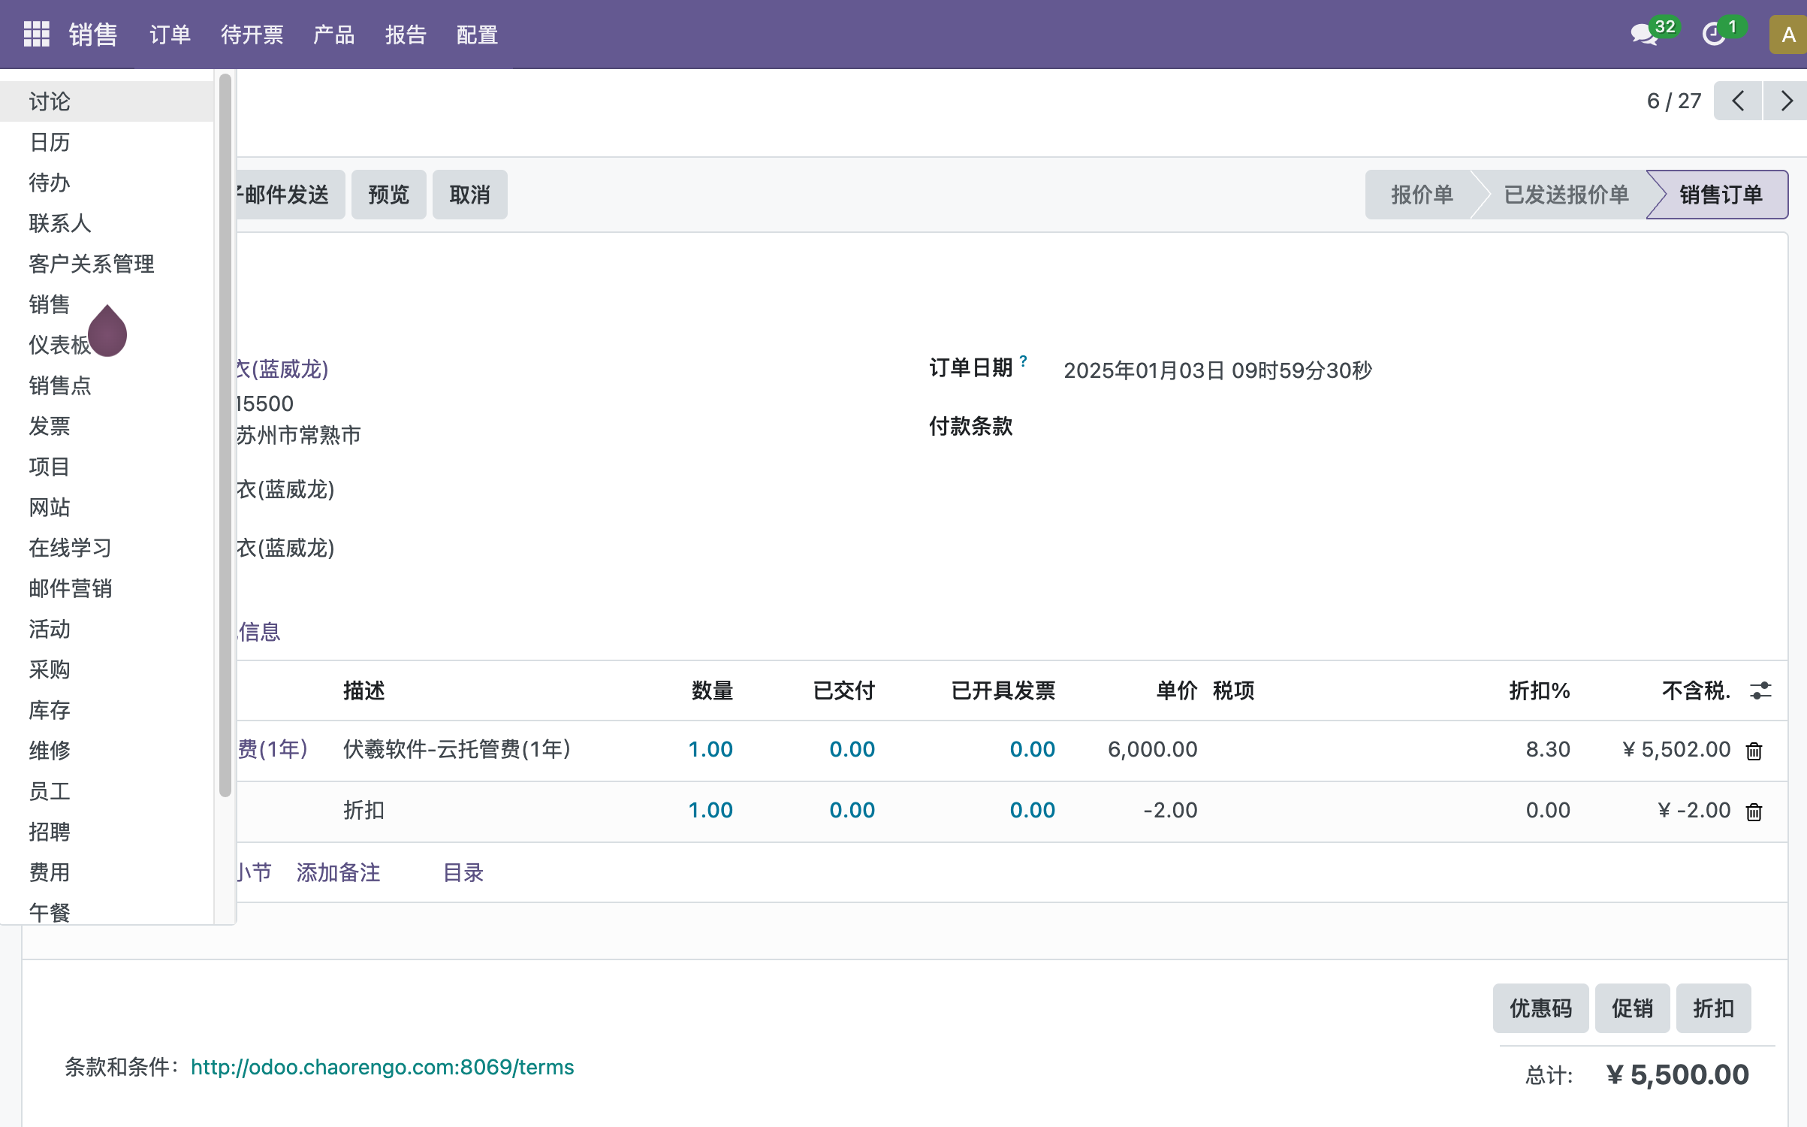Open the terms and conditions link
The image size is (1807, 1127).
click(x=382, y=1067)
